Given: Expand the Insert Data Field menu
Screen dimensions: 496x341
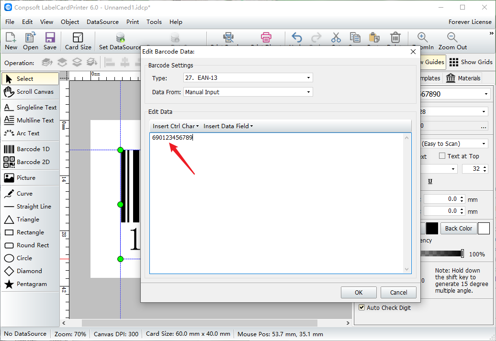Looking at the screenshot, I should point(228,126).
